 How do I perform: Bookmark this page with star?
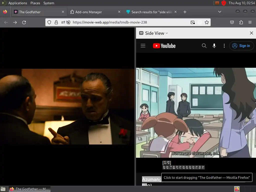(207, 22)
